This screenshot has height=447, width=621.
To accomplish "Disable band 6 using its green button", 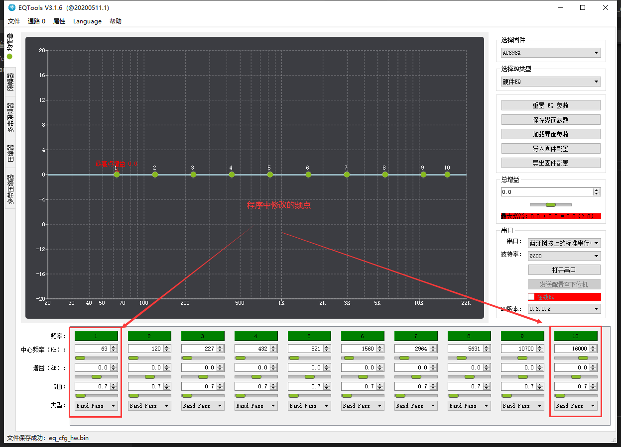I will pos(363,336).
